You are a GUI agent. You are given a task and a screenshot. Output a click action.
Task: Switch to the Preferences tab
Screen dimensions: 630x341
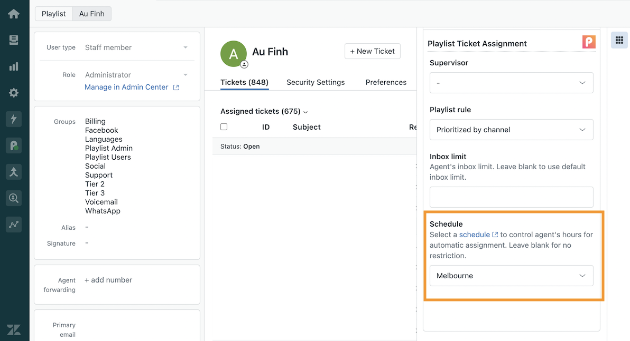386,82
